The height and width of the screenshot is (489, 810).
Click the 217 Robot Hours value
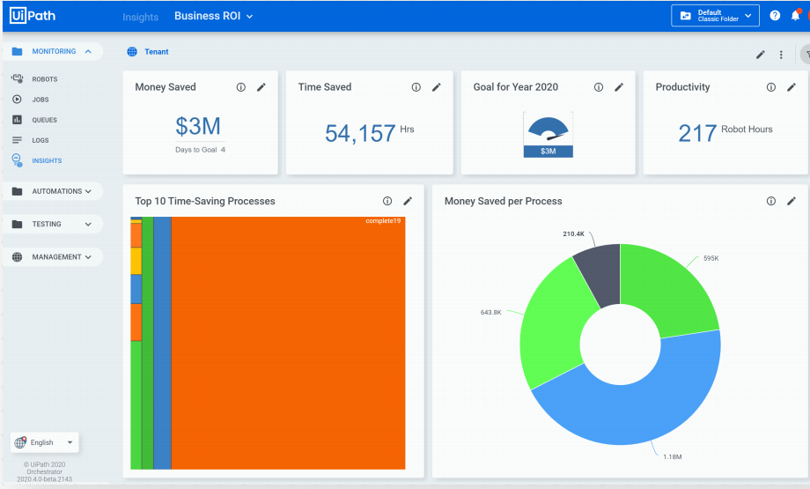[x=725, y=133]
